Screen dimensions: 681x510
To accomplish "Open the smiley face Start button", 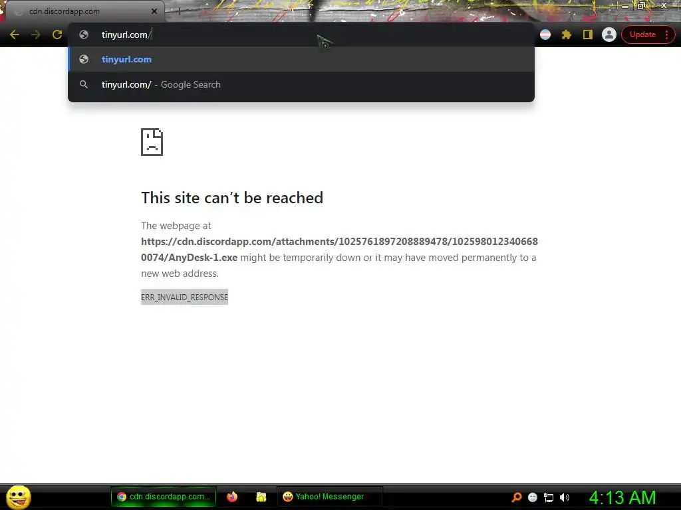I will [18, 497].
